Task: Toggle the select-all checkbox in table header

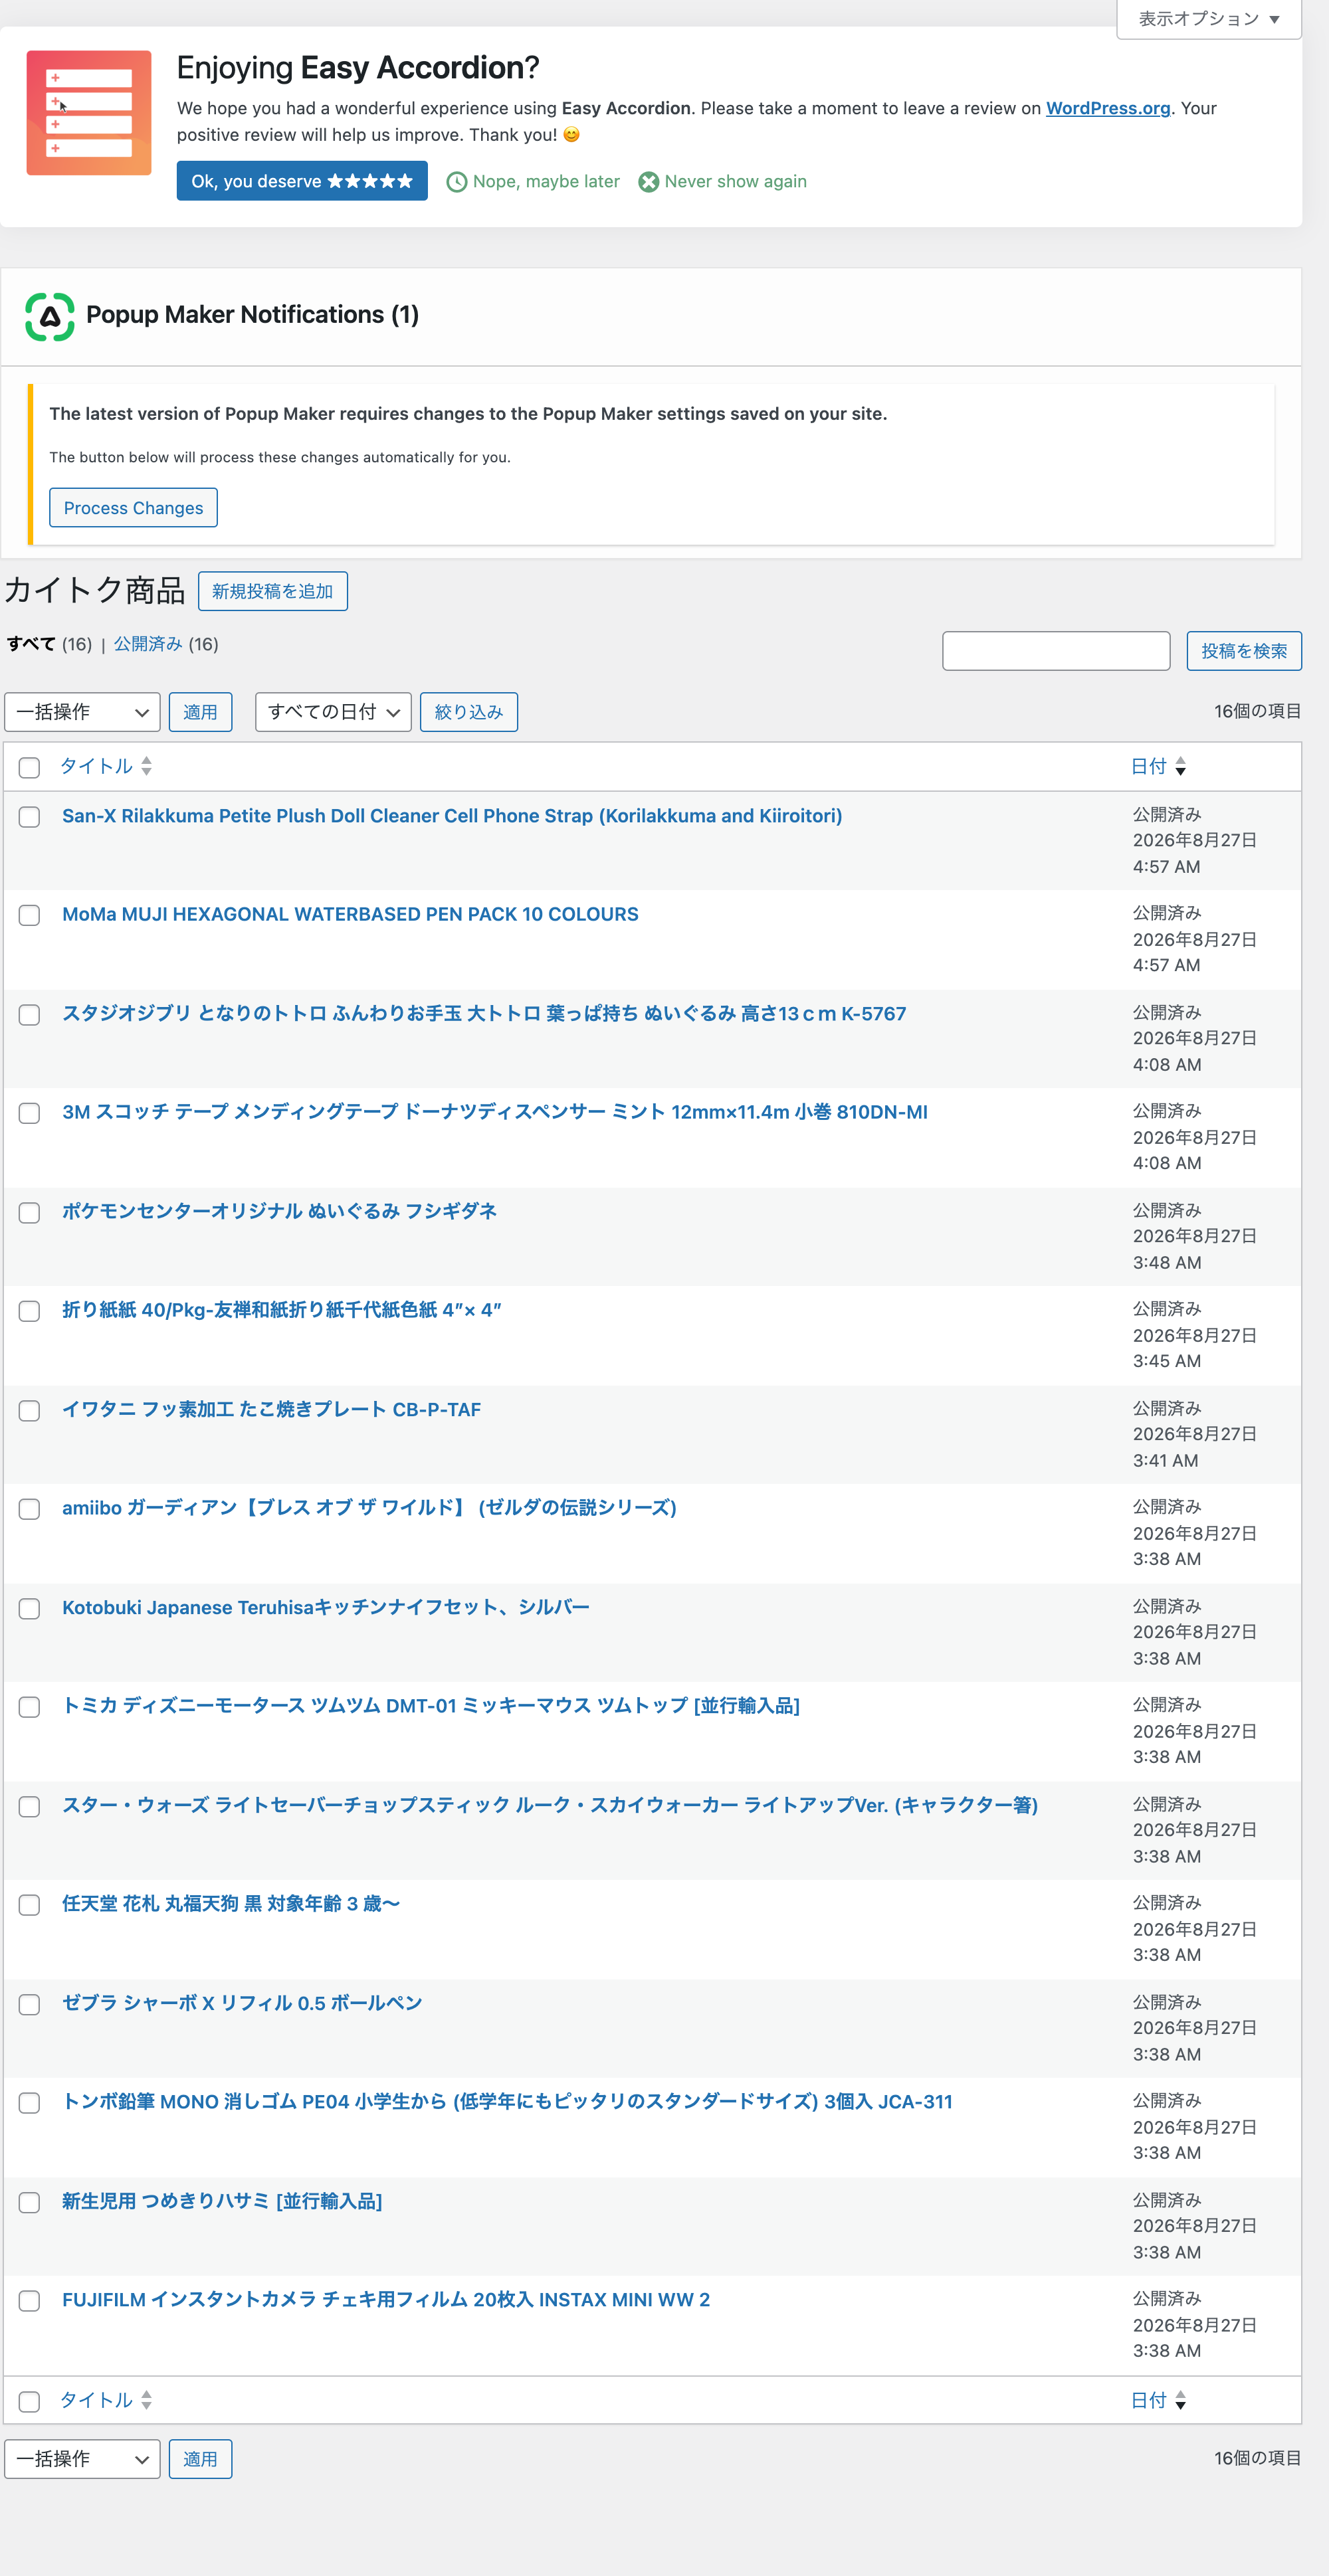Action: coord(30,767)
